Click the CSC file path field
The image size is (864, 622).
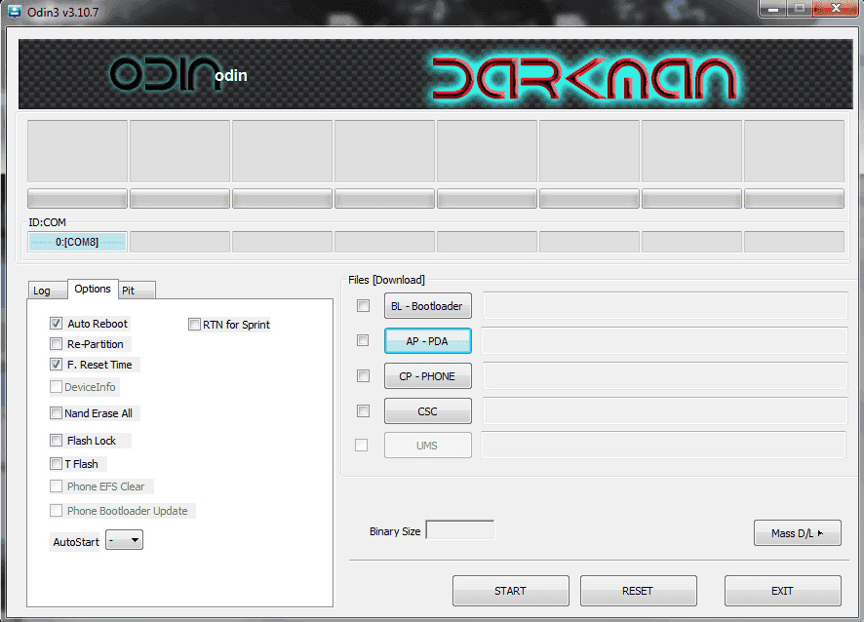click(665, 410)
